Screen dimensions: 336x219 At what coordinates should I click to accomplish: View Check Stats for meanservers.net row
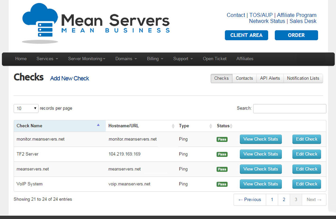pos(261,169)
